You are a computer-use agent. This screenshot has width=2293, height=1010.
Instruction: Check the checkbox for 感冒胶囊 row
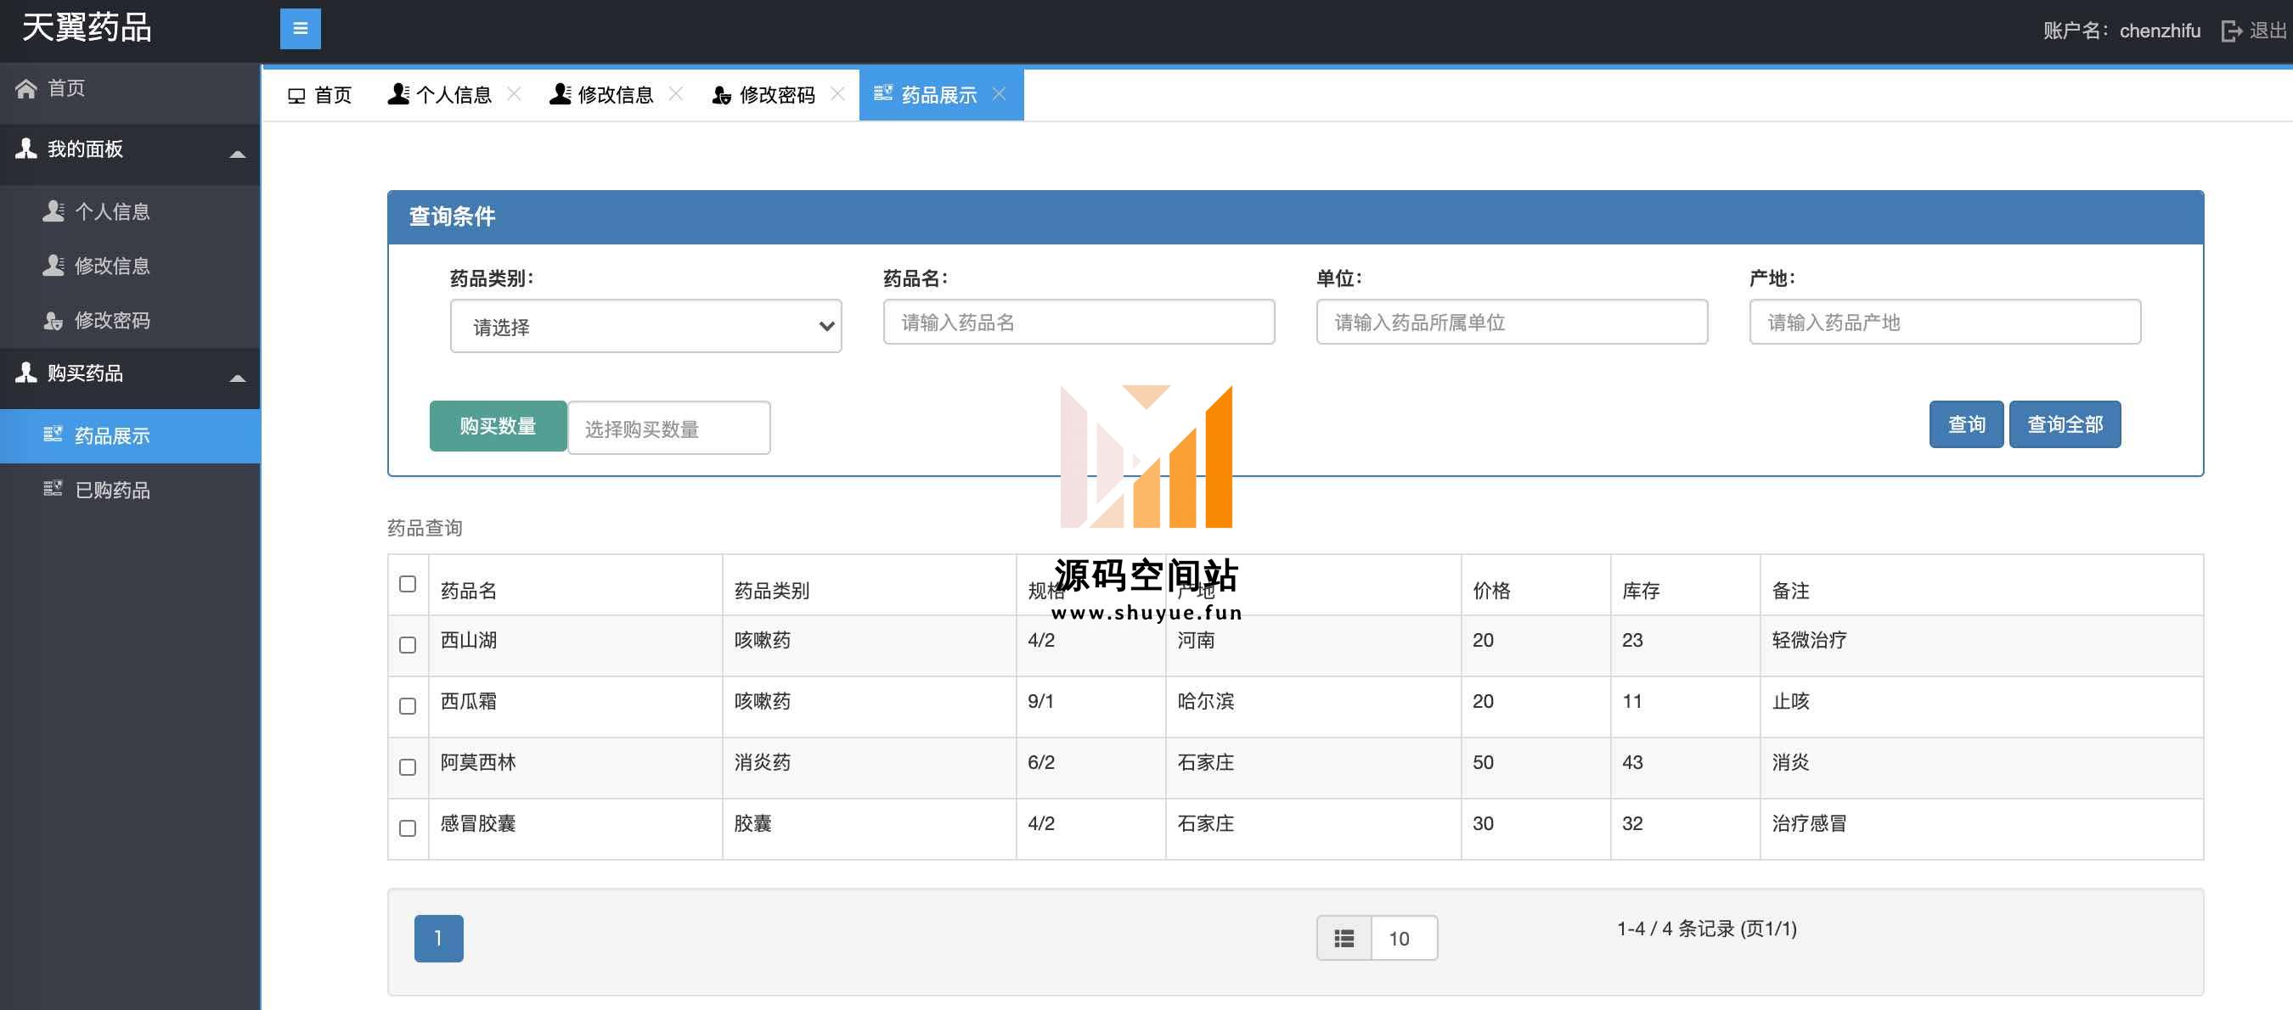pos(408,828)
